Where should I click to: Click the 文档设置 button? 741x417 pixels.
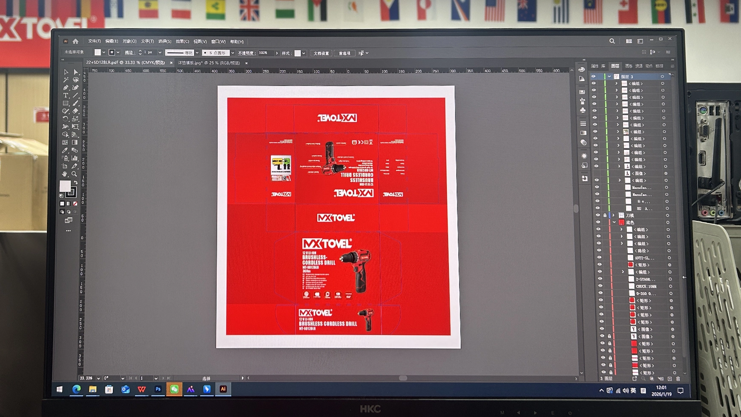pos(321,53)
